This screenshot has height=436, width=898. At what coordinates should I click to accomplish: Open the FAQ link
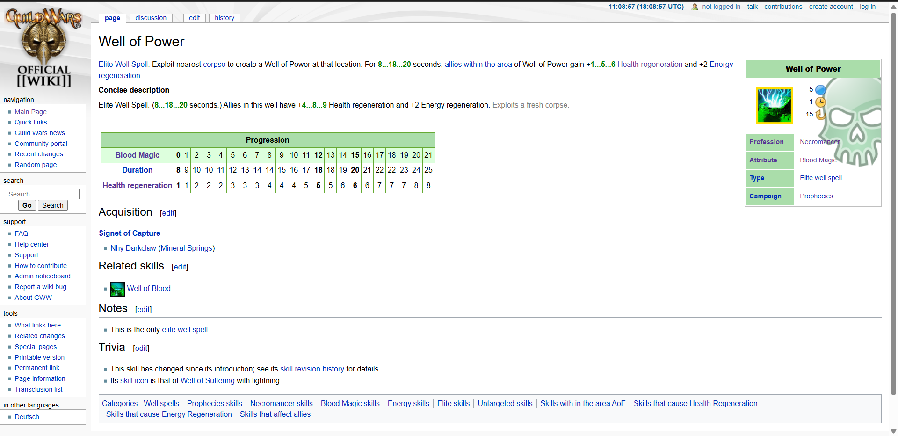point(21,233)
